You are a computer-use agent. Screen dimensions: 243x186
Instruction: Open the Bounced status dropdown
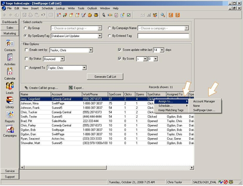(62, 59)
